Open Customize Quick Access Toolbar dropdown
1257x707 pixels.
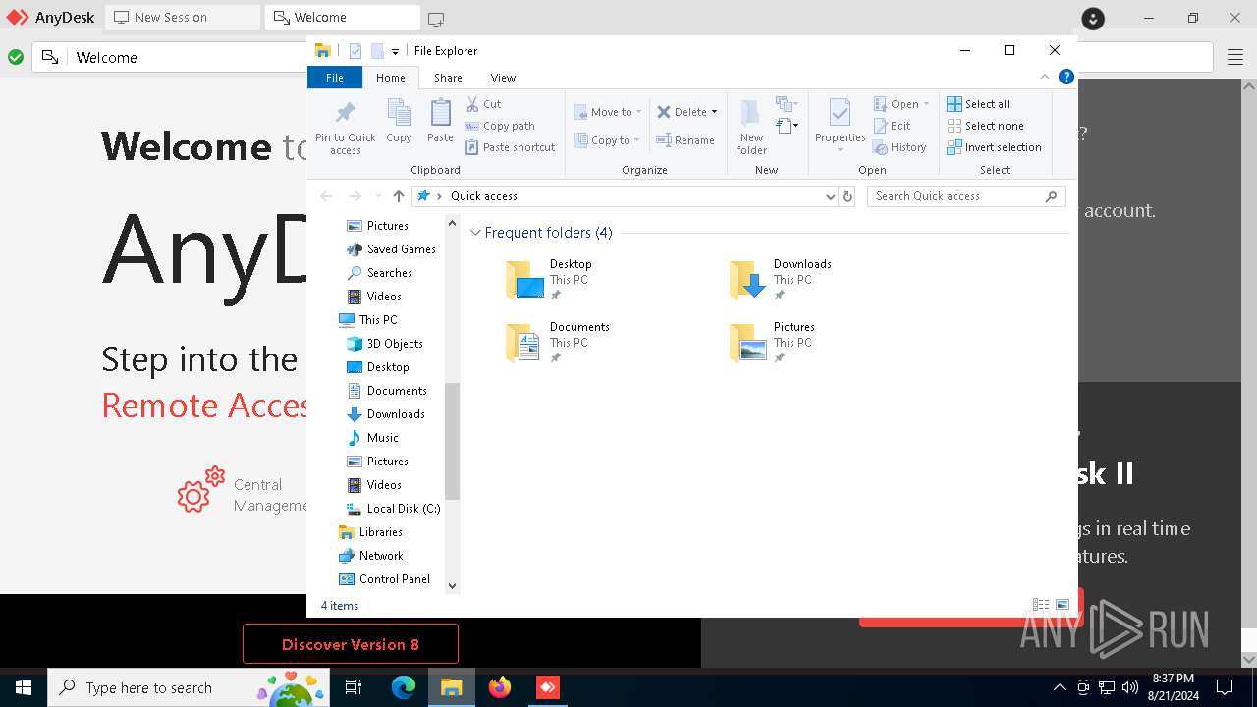click(395, 51)
